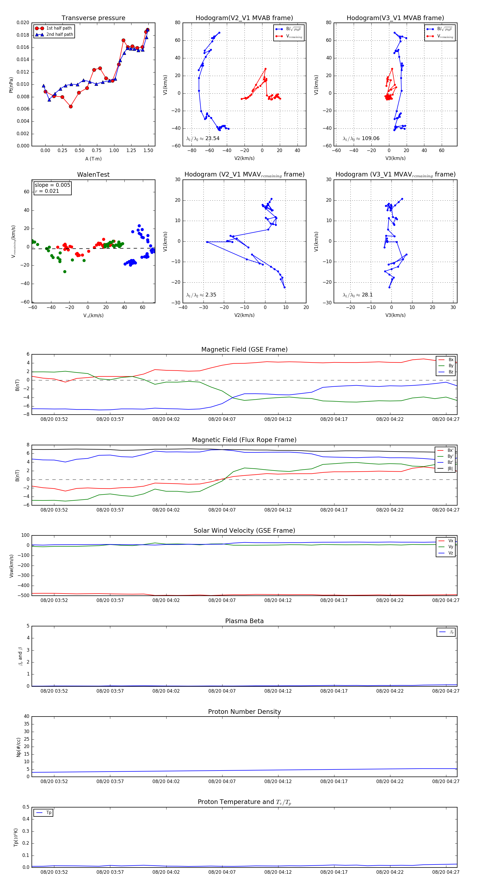Select '2nd half path' legend entry
This screenshot has height=896, width=489.
coord(54,34)
